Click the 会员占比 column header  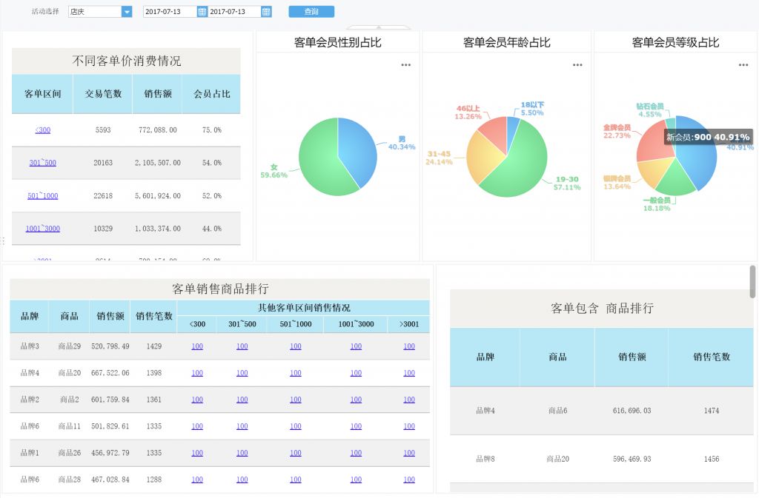coord(211,94)
